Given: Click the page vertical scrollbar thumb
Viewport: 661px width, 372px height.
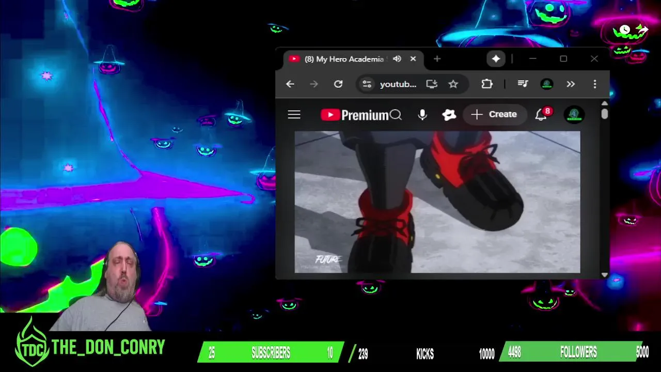Looking at the screenshot, I should click(x=605, y=113).
